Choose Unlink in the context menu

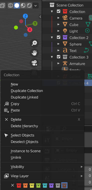pyautogui.click(x=42, y=157)
